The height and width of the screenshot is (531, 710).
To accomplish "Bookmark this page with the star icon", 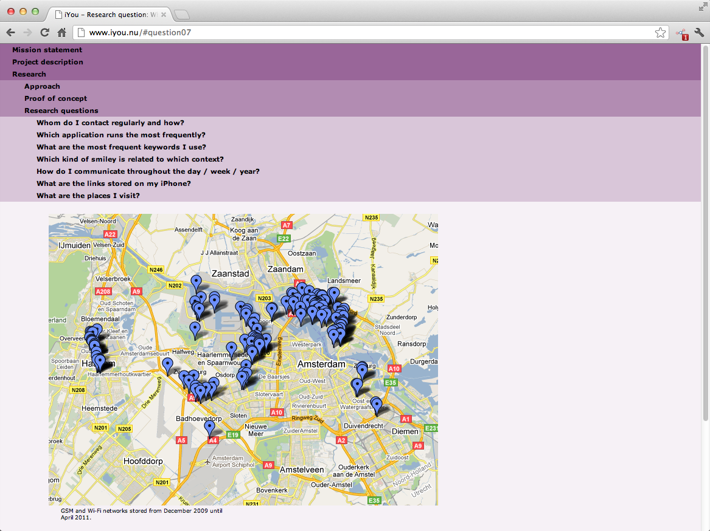I will point(660,33).
